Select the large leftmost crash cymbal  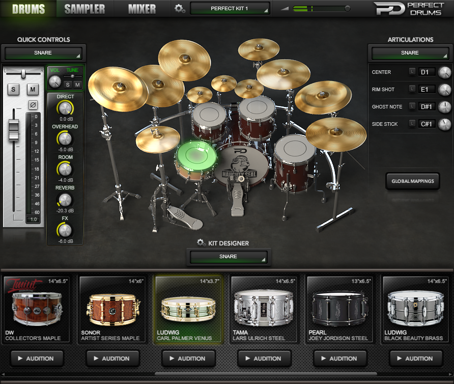click(118, 89)
